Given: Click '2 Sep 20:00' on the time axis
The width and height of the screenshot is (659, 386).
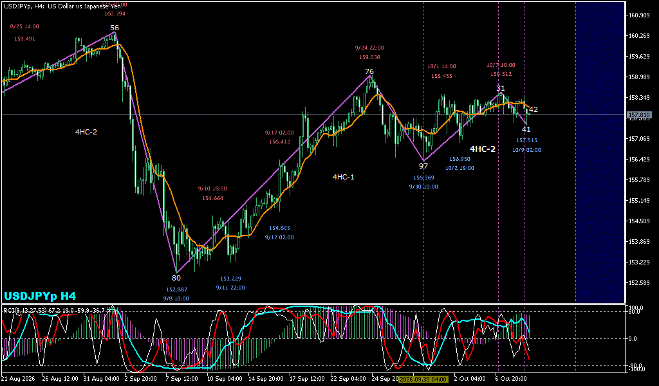Looking at the screenshot, I should [x=141, y=379].
